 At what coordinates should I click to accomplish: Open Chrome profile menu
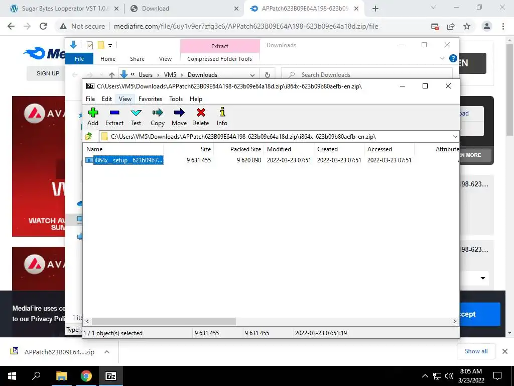[487, 26]
